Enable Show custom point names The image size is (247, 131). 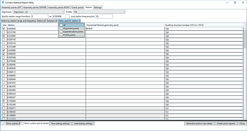point(22,123)
